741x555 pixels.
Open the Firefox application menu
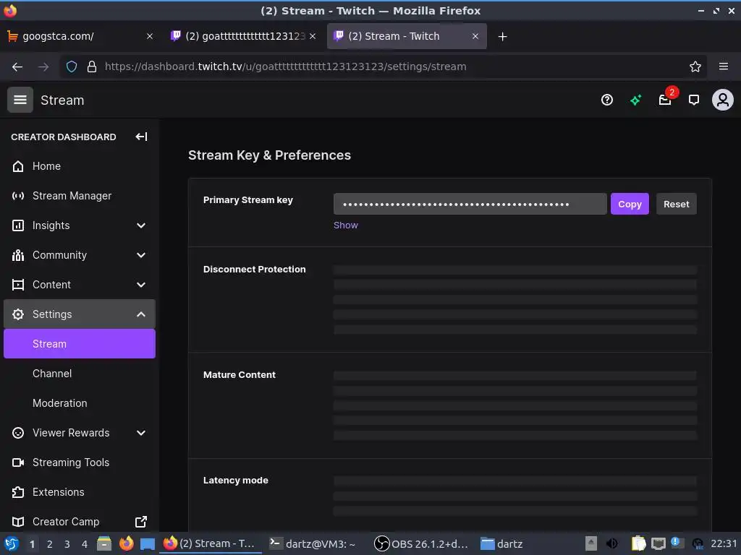tap(723, 66)
